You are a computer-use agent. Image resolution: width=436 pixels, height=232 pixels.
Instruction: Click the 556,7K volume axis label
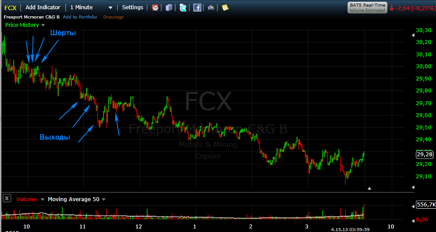[x=425, y=205]
